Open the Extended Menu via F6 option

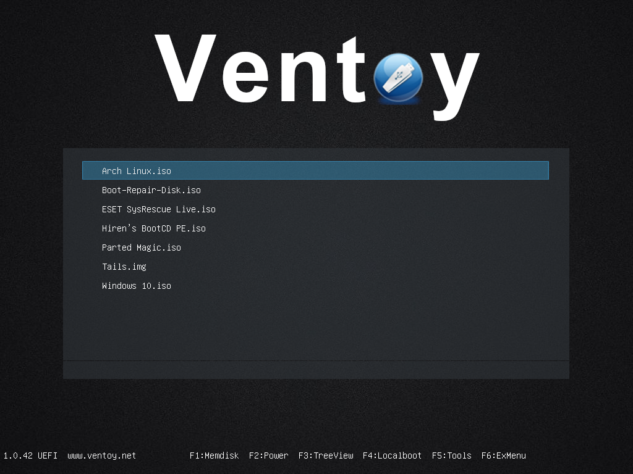coord(503,455)
